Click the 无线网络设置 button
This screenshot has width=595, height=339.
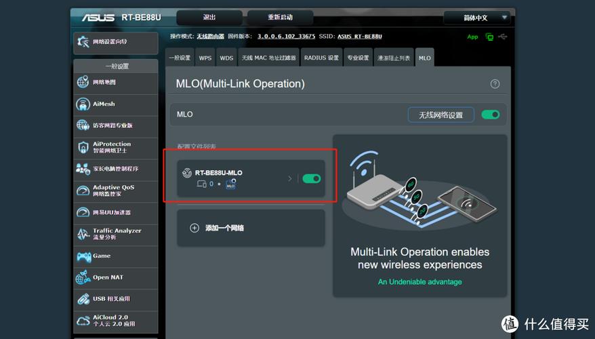tap(441, 115)
